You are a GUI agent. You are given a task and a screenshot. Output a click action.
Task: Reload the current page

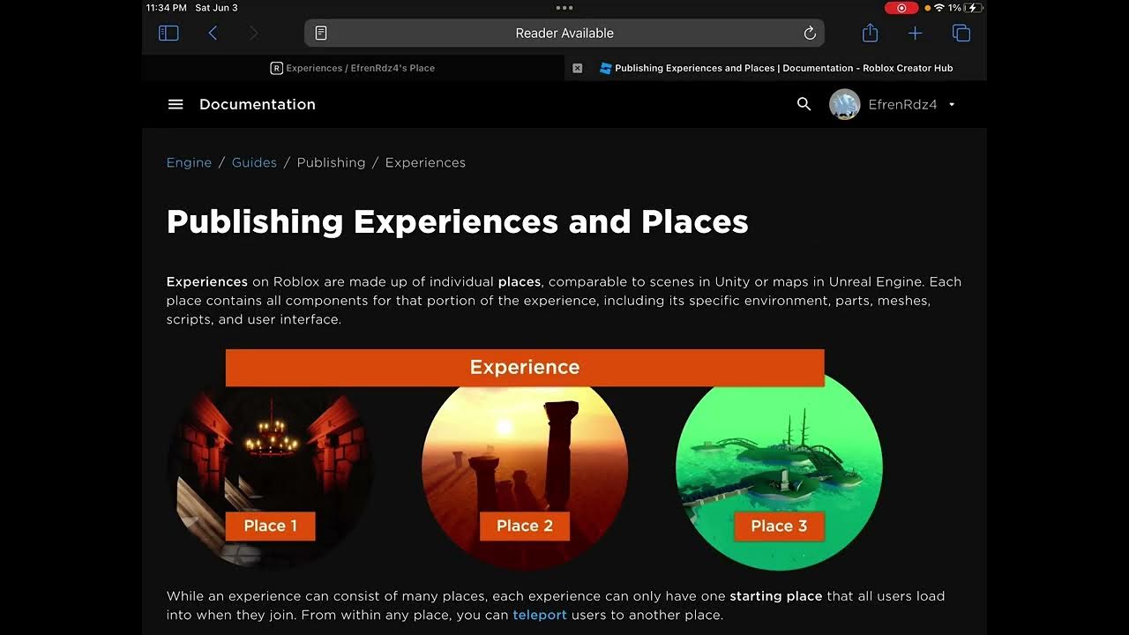[x=810, y=33]
